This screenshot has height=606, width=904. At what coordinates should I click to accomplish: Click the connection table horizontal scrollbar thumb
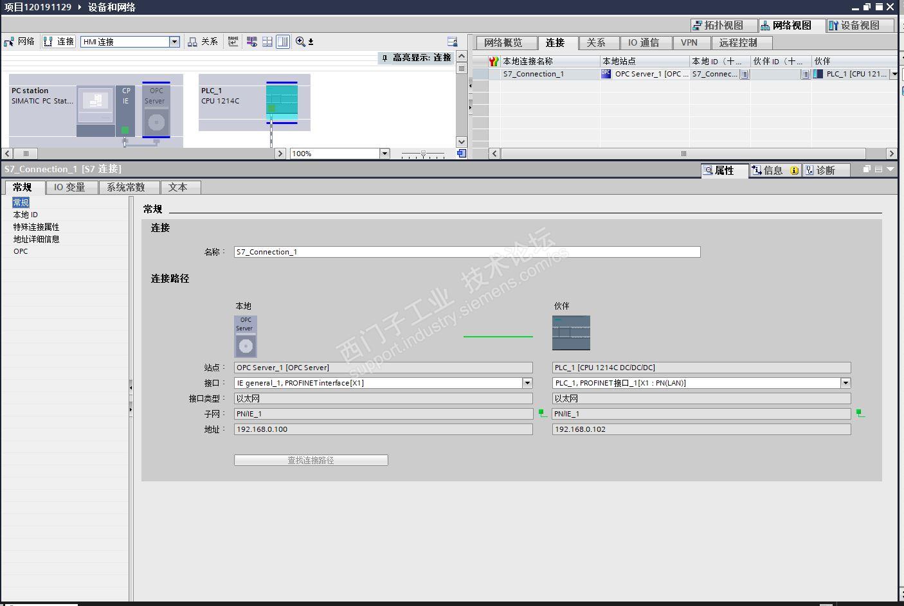click(x=683, y=154)
